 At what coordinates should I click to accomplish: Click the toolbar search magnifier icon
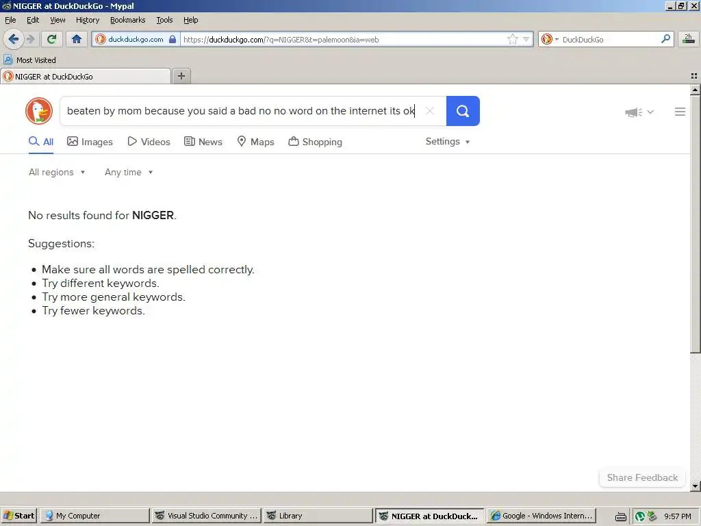665,39
